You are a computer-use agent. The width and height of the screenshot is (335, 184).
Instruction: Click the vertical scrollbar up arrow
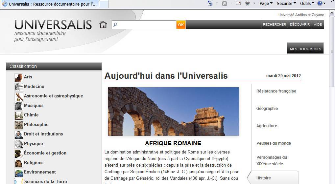click(332, 13)
